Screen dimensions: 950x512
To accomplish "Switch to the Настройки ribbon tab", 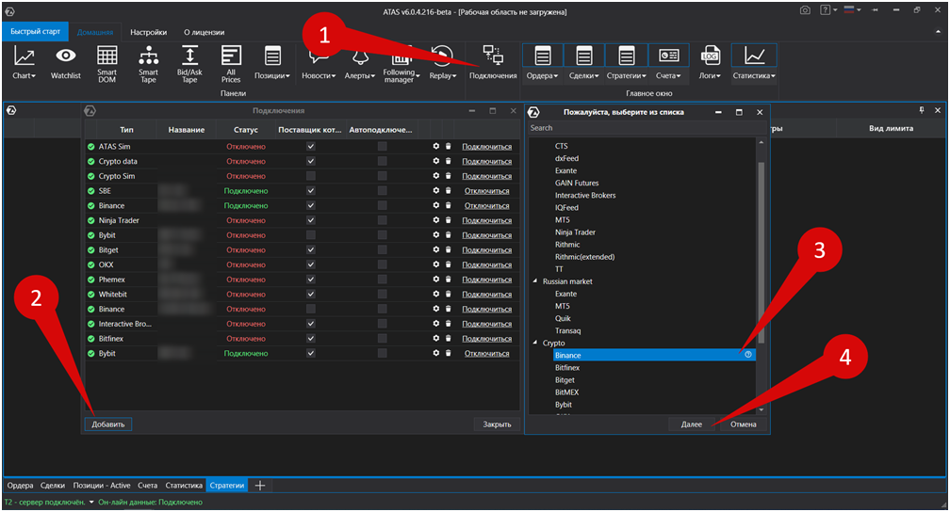I will pos(149,32).
